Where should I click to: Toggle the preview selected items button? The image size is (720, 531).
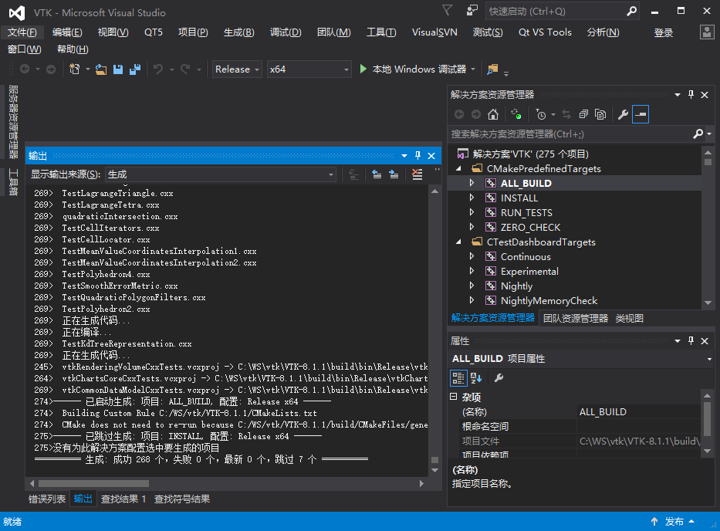(641, 114)
